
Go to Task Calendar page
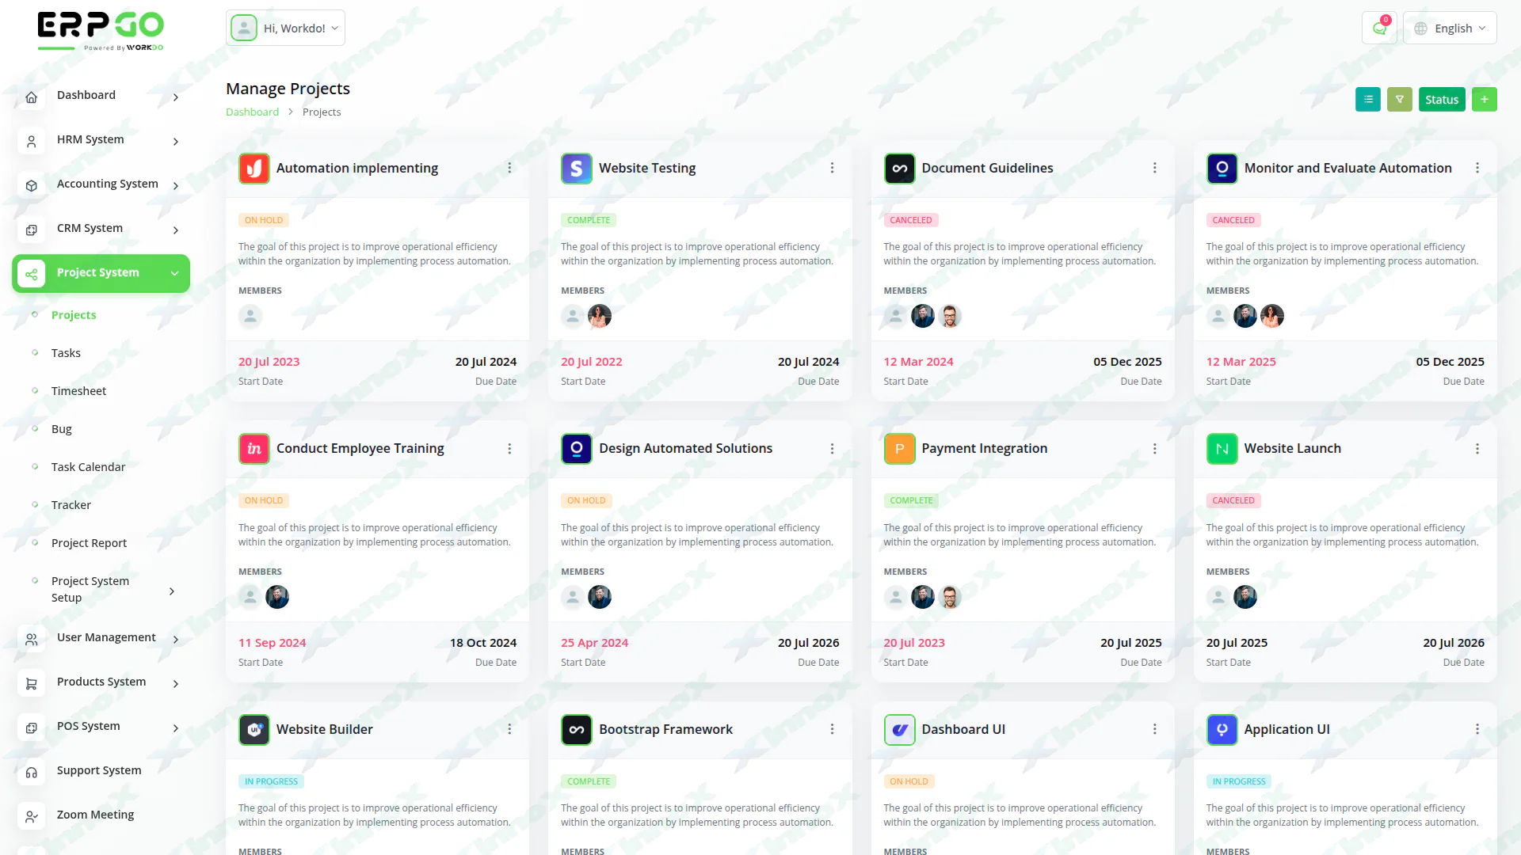[x=88, y=467]
